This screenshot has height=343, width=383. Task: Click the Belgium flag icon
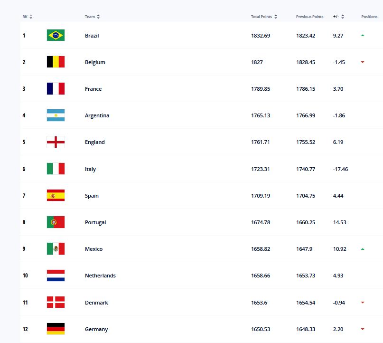point(56,62)
